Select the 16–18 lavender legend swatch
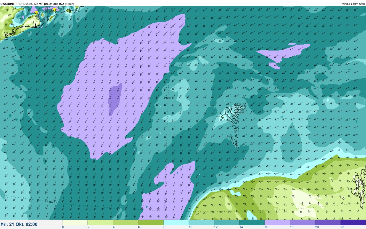The image size is (366, 229). pyautogui.click(x=277, y=222)
